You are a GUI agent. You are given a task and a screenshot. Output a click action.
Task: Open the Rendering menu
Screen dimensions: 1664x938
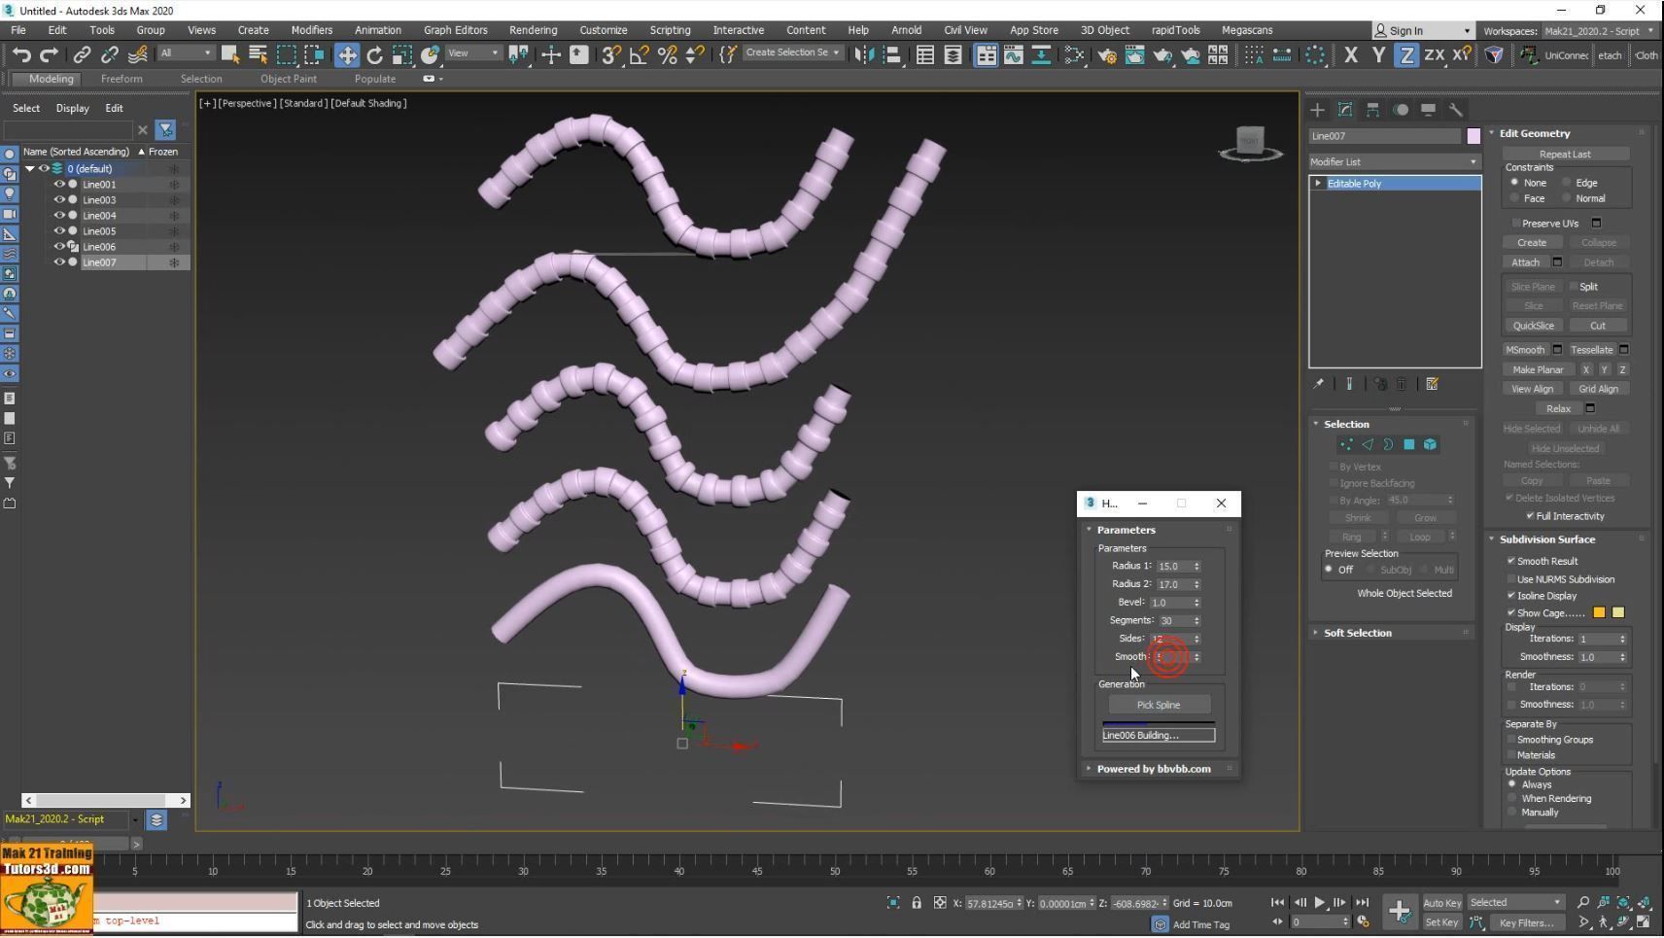[x=533, y=30]
